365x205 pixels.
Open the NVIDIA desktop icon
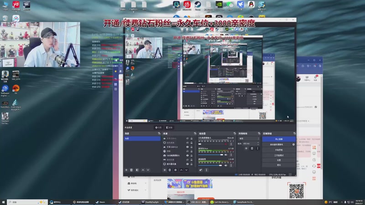pyautogui.click(x=219, y=5)
